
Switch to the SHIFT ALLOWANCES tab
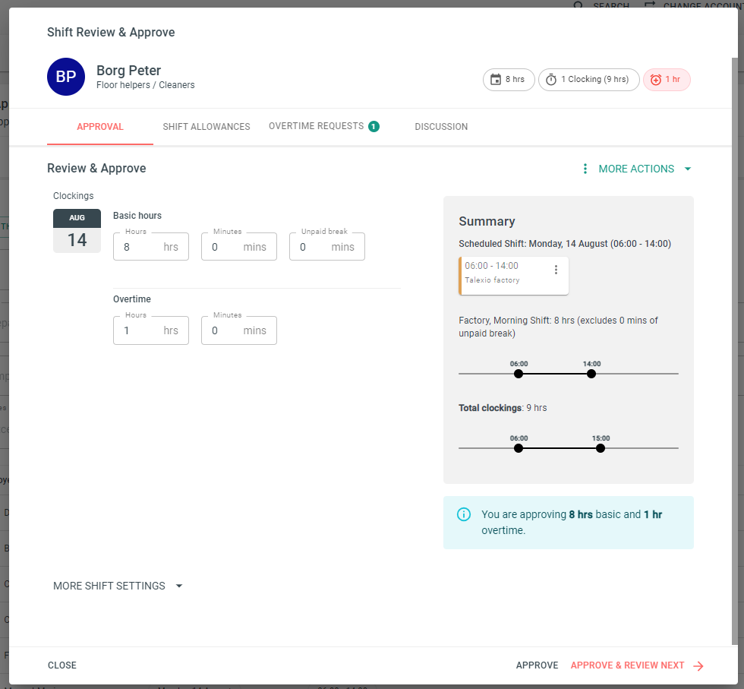[206, 126]
